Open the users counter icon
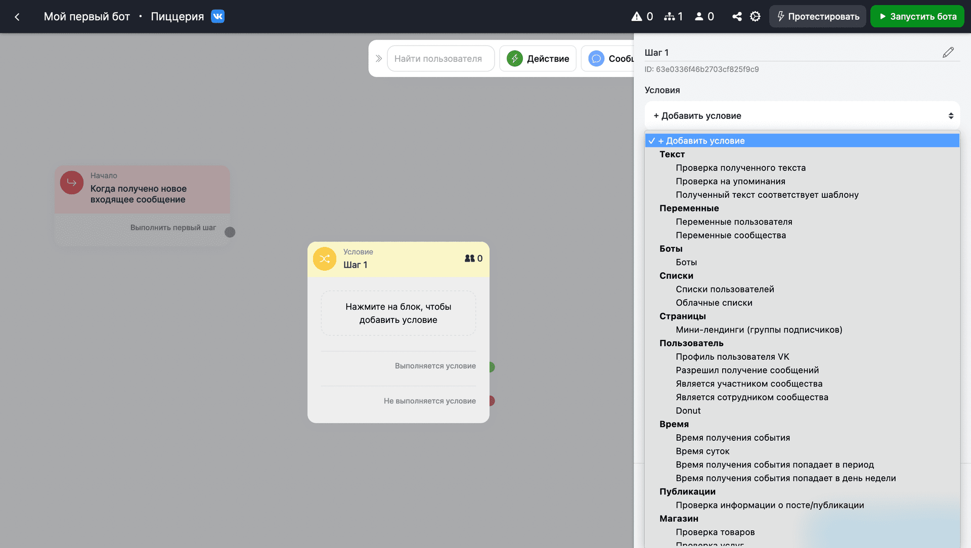 [699, 17]
